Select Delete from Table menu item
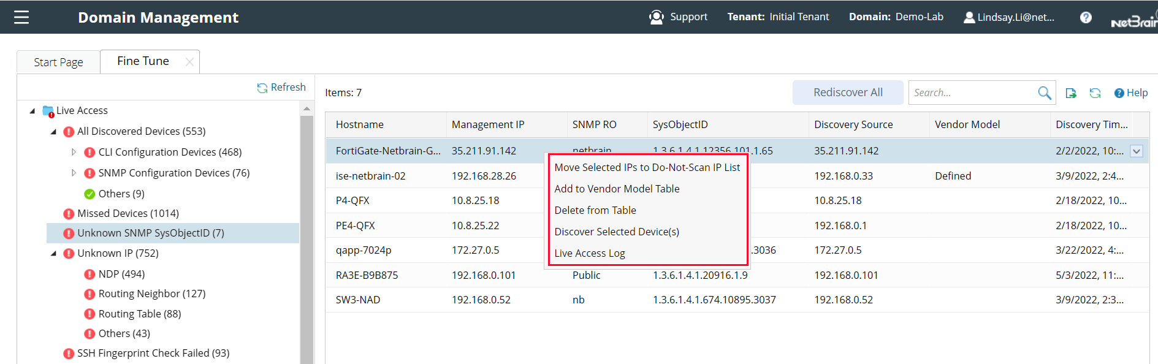The image size is (1158, 364). 595,210
